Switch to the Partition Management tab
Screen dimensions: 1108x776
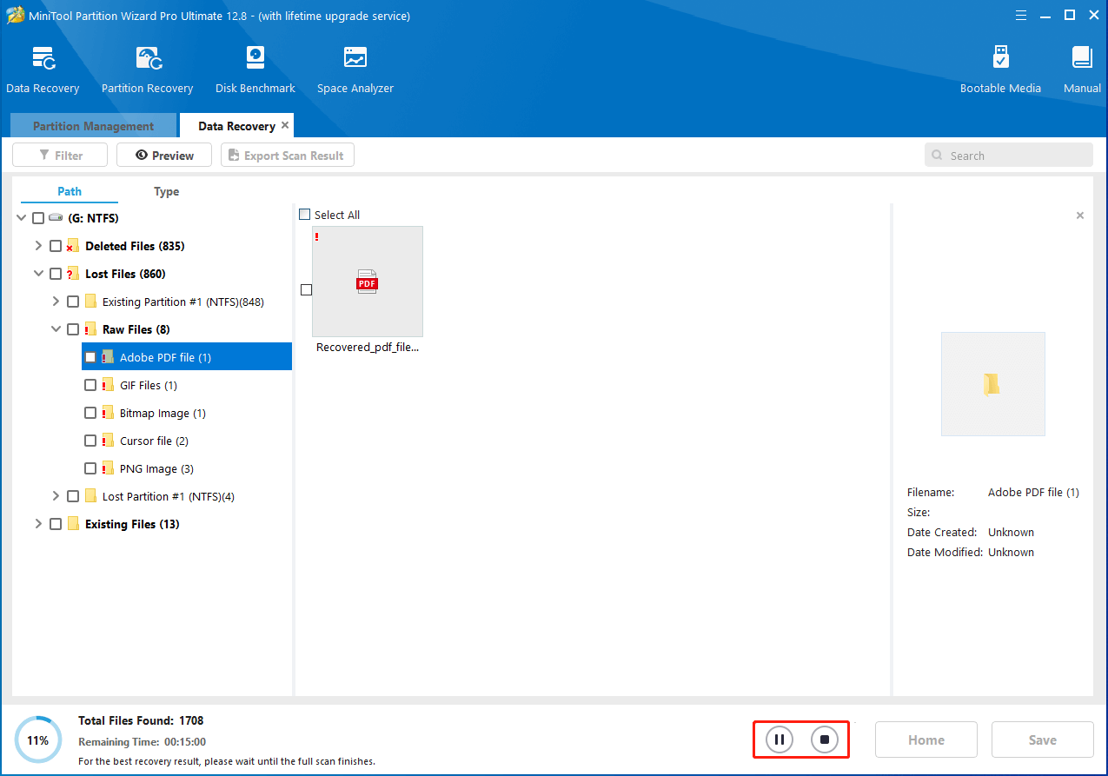click(93, 126)
